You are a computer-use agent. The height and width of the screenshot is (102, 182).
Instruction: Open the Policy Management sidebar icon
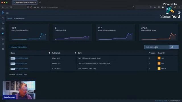tap(3, 44)
